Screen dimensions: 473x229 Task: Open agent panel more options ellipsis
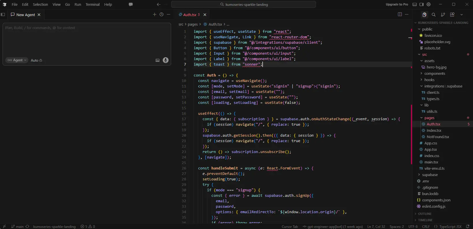169,14
